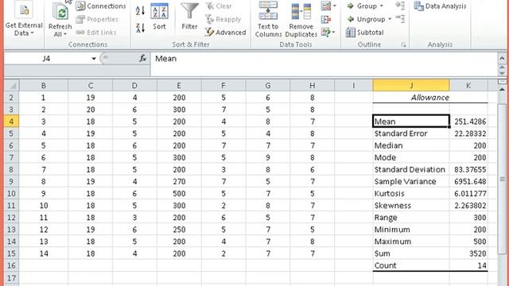Open the Get External Data menu
Viewport: 509px width, 286px height.
tap(24, 19)
